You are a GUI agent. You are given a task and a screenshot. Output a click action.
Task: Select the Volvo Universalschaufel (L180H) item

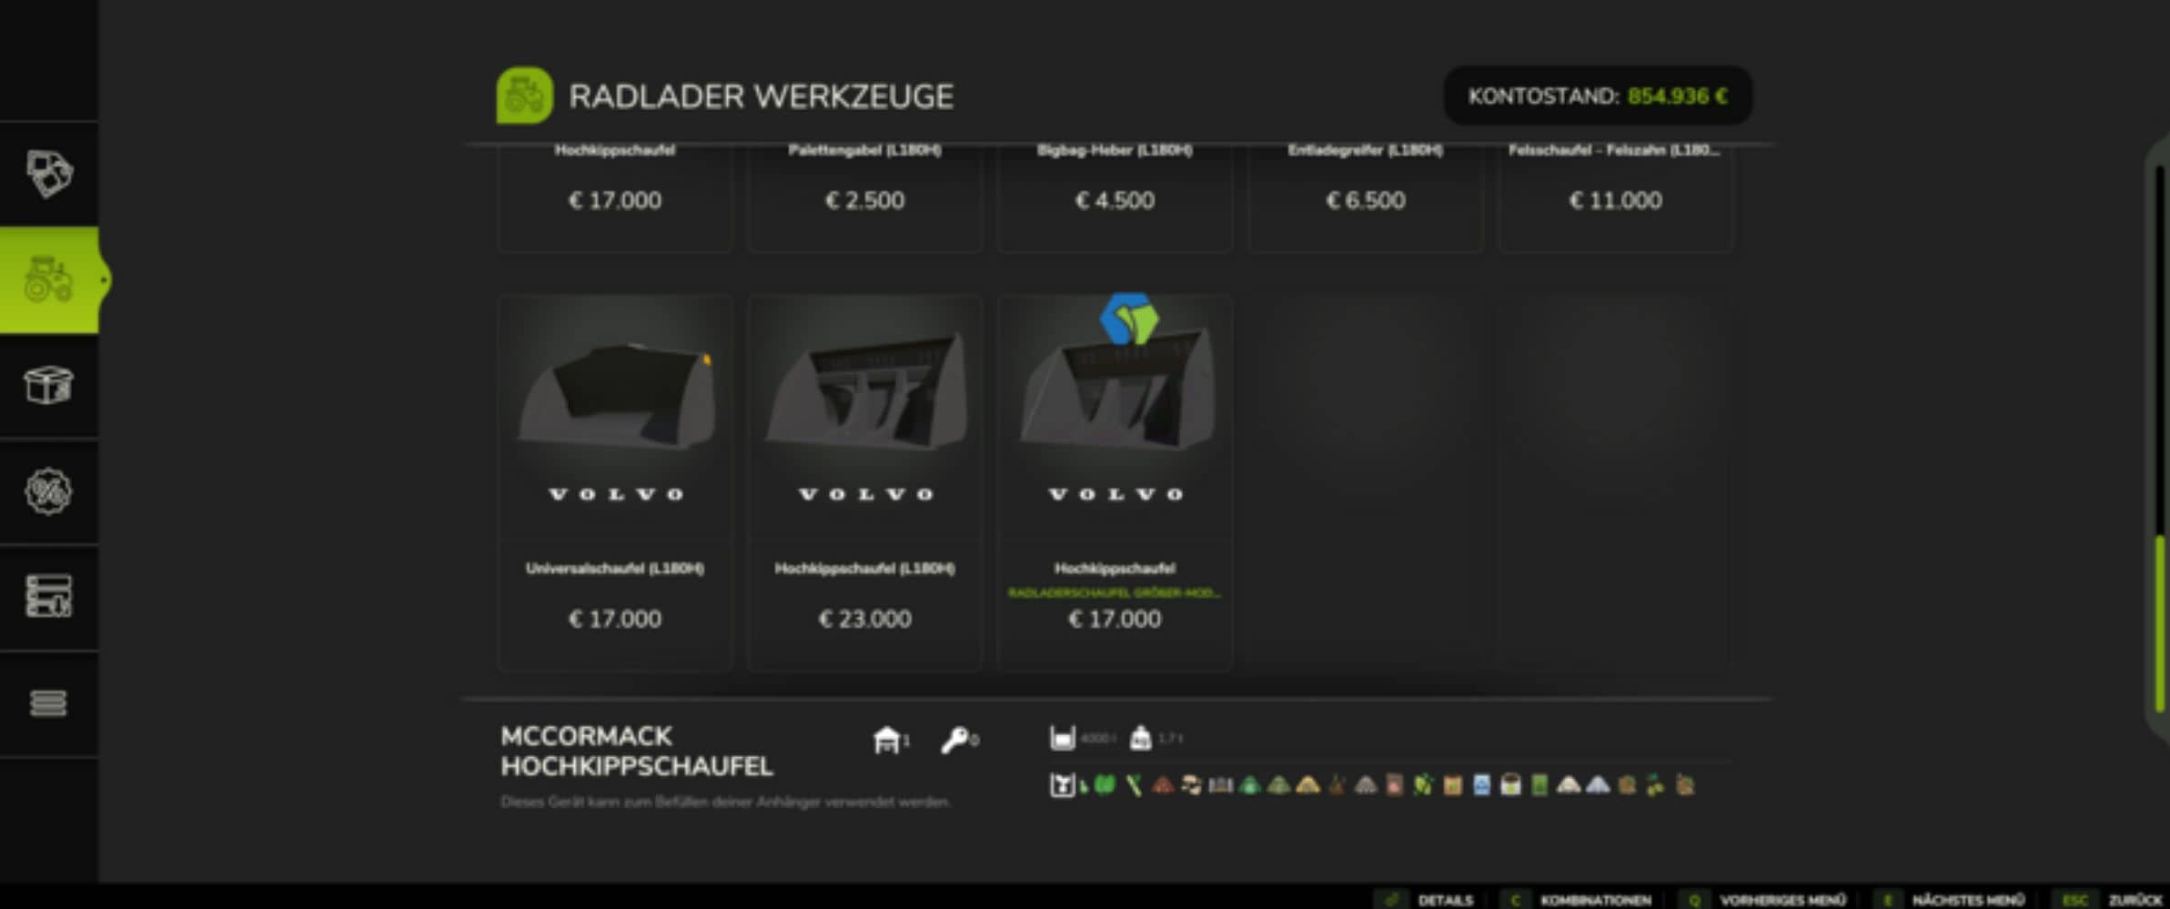pyautogui.click(x=615, y=482)
